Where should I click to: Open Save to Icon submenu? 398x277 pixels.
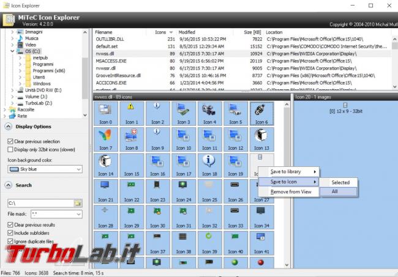(x=288, y=182)
